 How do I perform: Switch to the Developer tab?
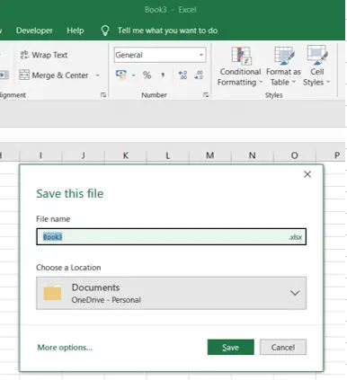pos(34,31)
